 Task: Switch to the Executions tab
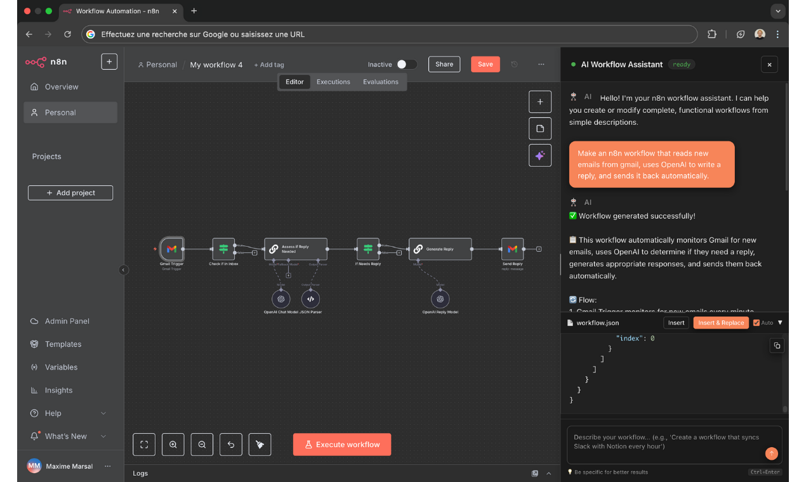click(333, 82)
